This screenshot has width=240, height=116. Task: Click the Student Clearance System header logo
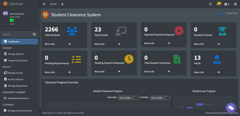[x=45, y=15]
